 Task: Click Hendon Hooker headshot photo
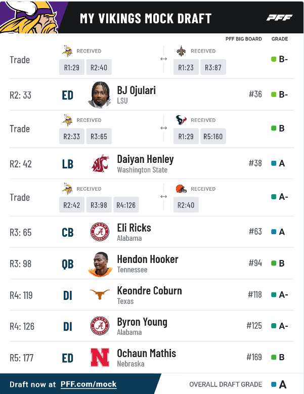click(x=100, y=264)
